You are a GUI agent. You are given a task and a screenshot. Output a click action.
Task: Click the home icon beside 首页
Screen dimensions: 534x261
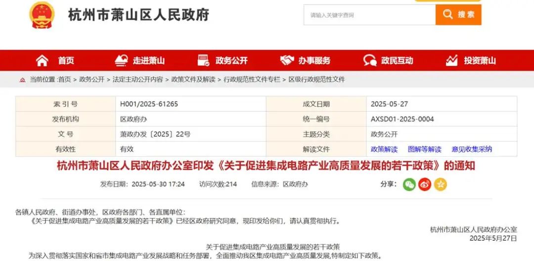(43, 60)
